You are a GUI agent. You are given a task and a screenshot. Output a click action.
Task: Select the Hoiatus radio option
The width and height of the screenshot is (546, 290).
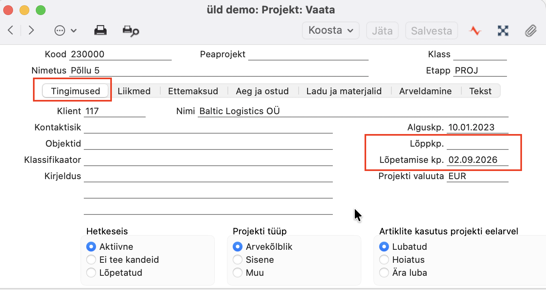point(384,260)
